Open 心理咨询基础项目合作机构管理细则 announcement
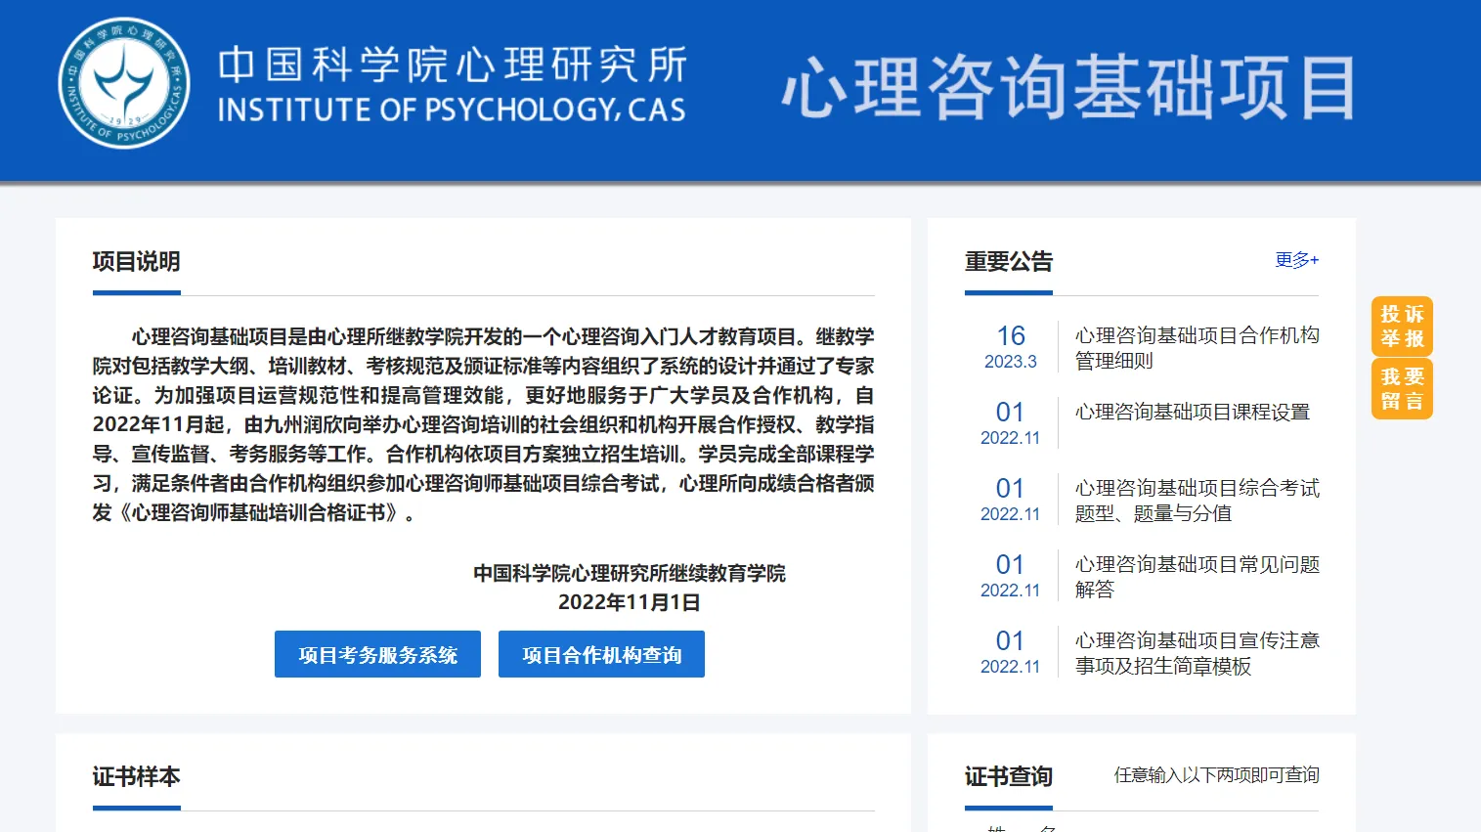1481x832 pixels. tap(1197, 348)
